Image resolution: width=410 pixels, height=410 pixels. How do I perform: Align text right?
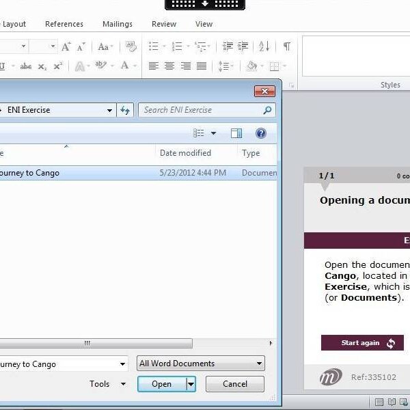(x=186, y=66)
